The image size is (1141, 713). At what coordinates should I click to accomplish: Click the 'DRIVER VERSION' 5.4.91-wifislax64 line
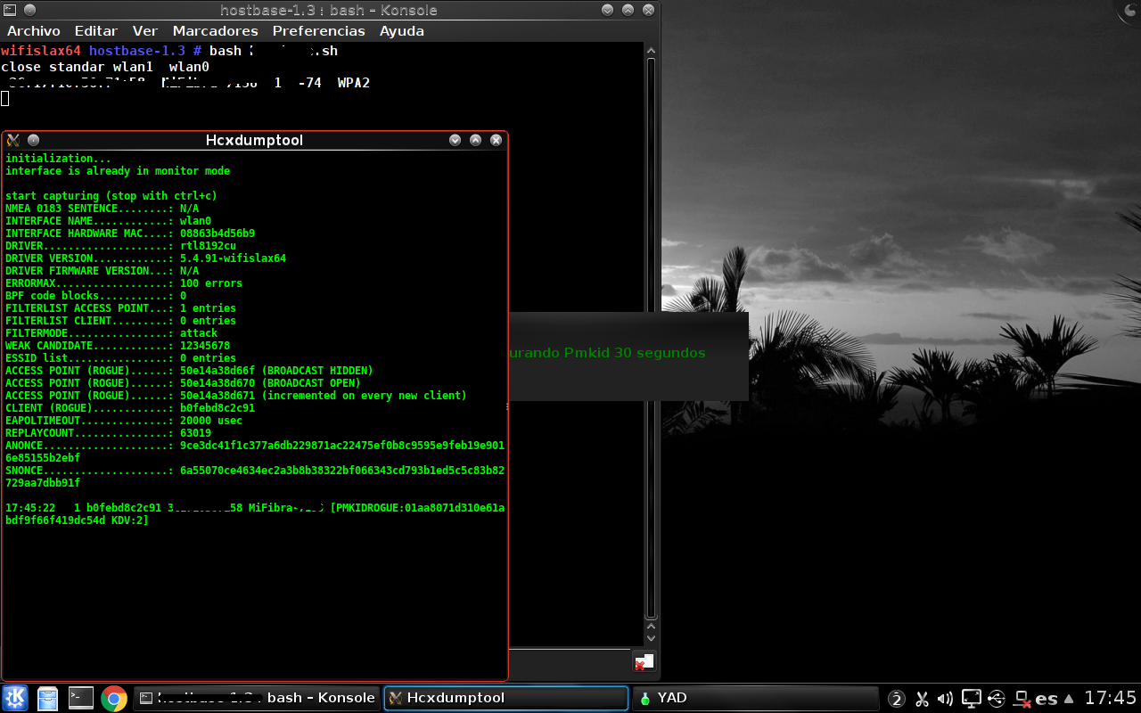point(145,258)
